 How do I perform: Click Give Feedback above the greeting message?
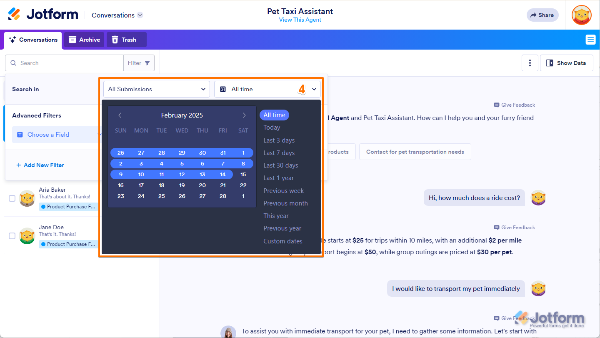[x=515, y=105]
